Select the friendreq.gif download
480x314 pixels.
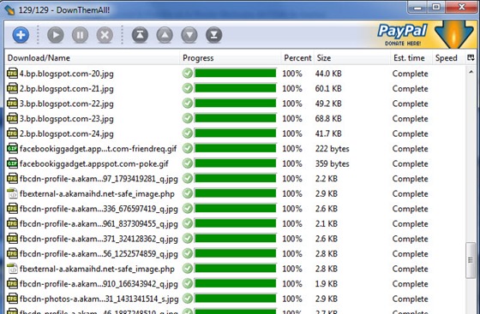point(235,149)
